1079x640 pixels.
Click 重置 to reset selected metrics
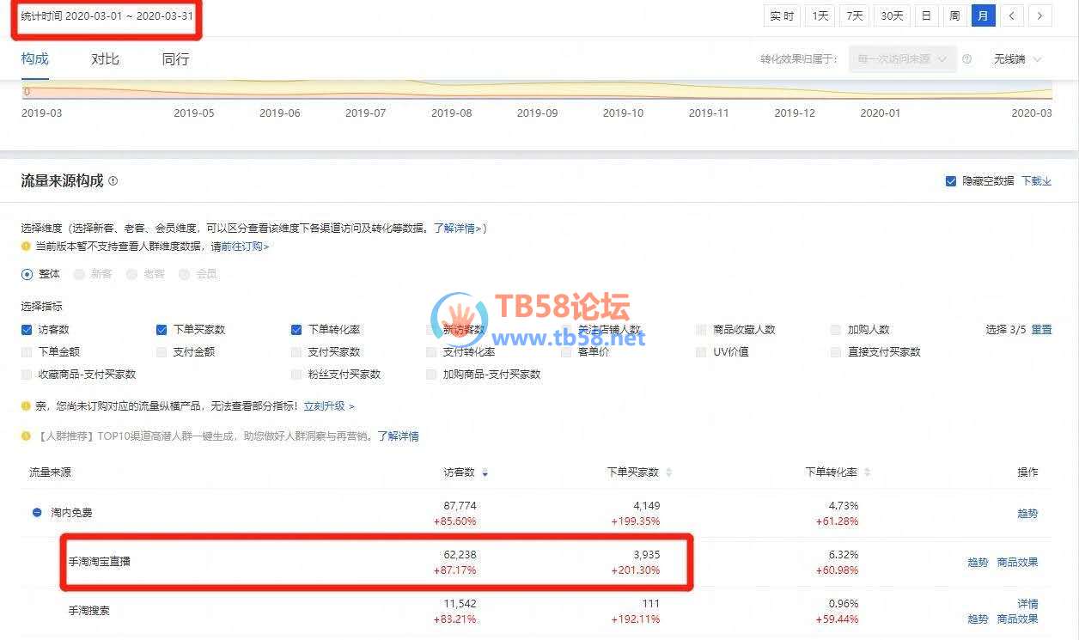tap(1041, 329)
